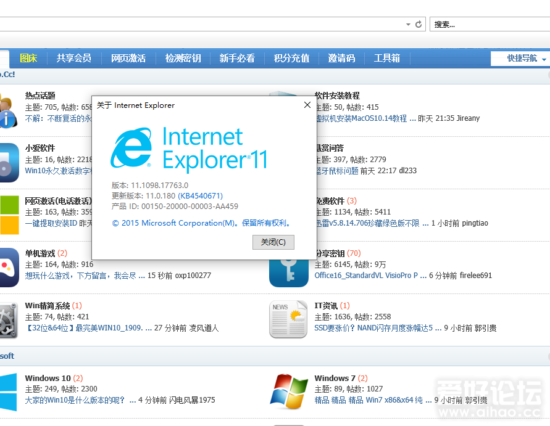Open the 软件安装教程 forum section
The height and width of the screenshot is (426, 550).
click(336, 96)
